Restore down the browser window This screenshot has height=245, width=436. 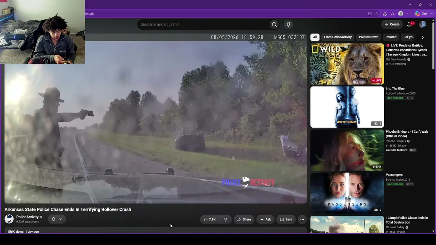tap(420, 4)
